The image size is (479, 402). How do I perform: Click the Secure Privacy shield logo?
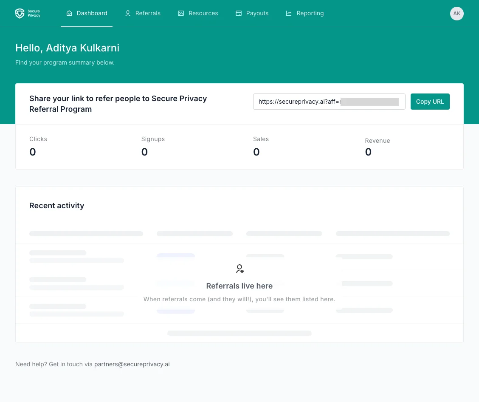point(19,13)
